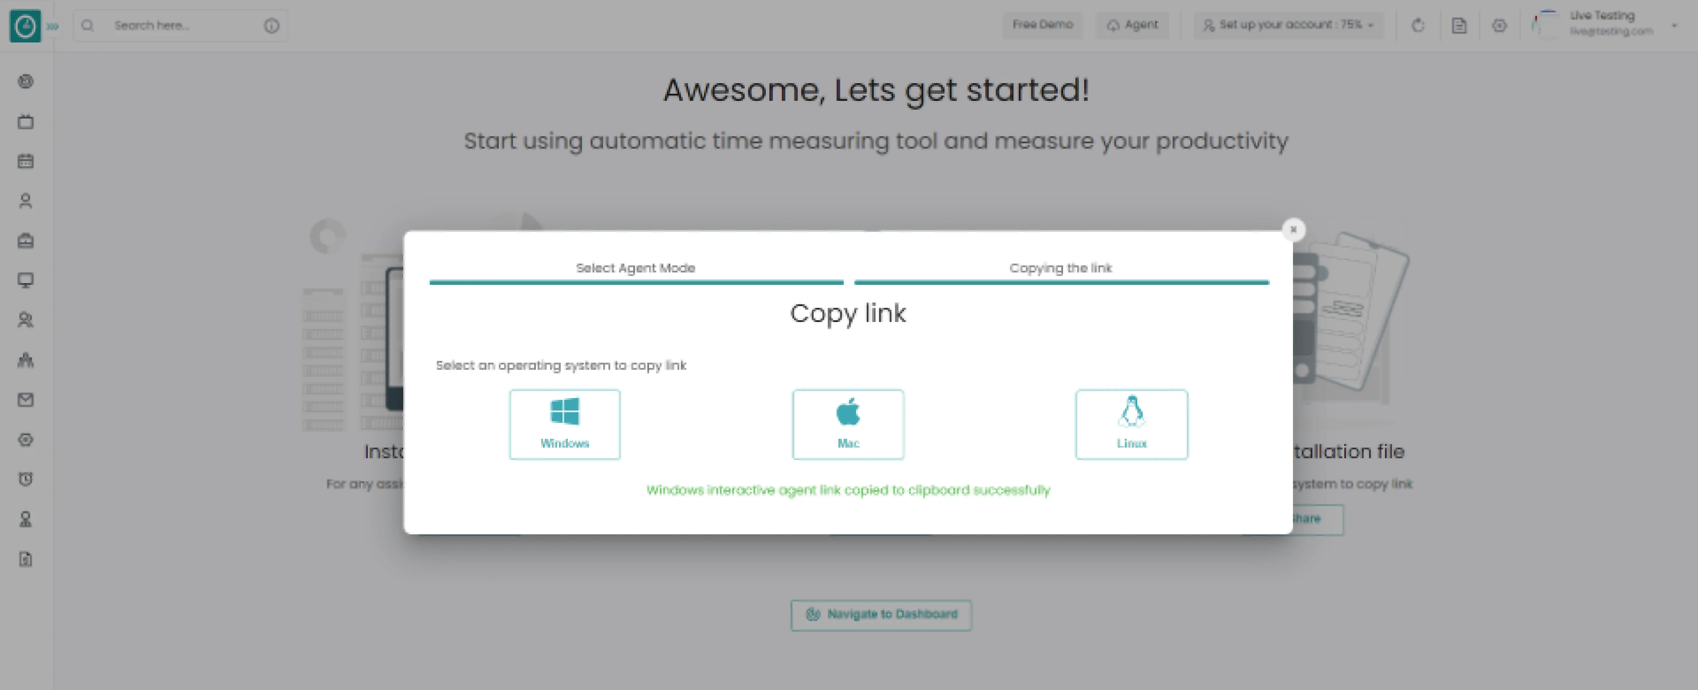Click the reports sidebar icon
This screenshot has width=1698, height=690.
tap(26, 559)
